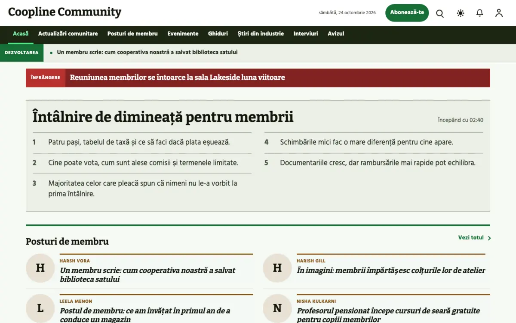Click Vezi totul link with arrow
The image size is (516, 323).
[x=474, y=238]
